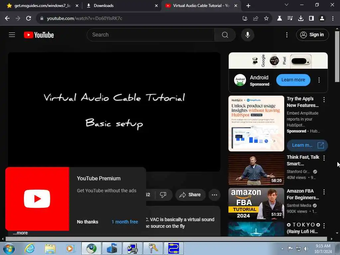Viewport: 340px width, 255px height.
Task: Click the Google Pixel ad banner image
Action: [x=278, y=60]
